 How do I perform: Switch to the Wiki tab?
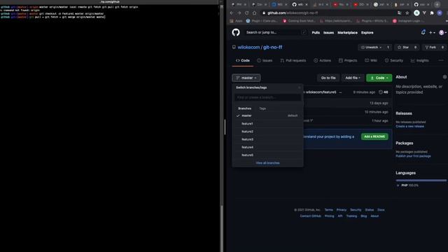(371, 61)
